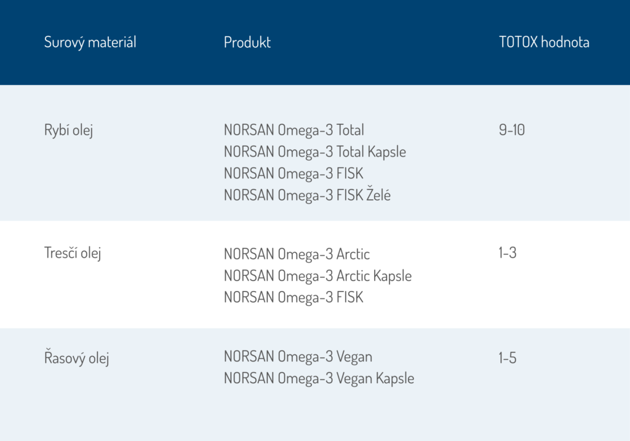Select the Řasový olej row label
630x441 pixels.
click(x=76, y=358)
